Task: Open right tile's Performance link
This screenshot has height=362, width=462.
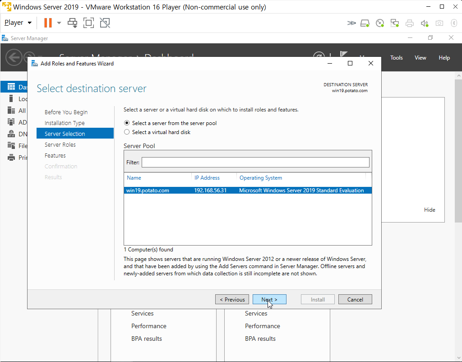Action: pyautogui.click(x=263, y=326)
